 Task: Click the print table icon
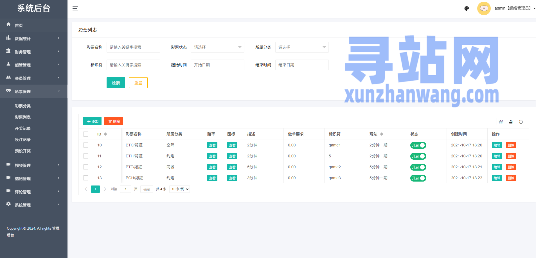521,121
